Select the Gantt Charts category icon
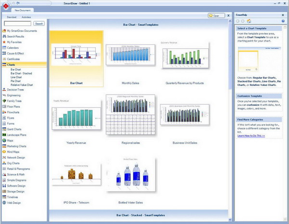The height and width of the screenshot is (224, 289). [4, 129]
